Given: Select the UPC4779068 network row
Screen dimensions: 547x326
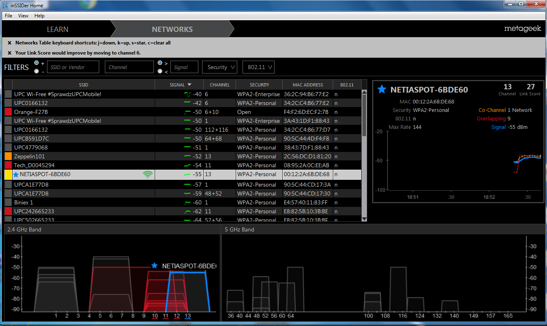Looking at the screenshot, I should pos(182,147).
